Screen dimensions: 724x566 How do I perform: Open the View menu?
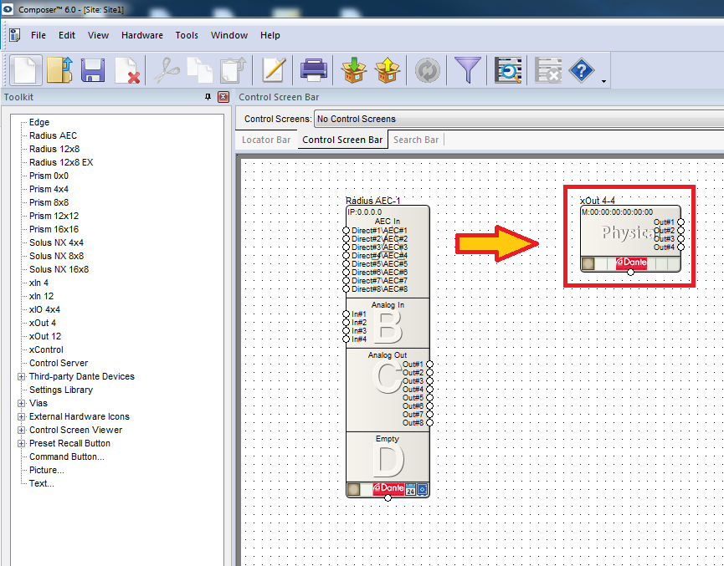point(99,35)
